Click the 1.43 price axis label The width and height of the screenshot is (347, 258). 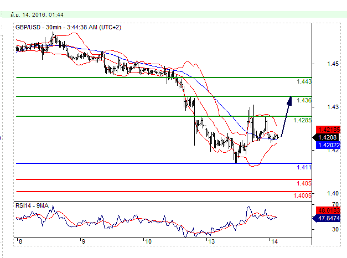[x=333, y=107]
